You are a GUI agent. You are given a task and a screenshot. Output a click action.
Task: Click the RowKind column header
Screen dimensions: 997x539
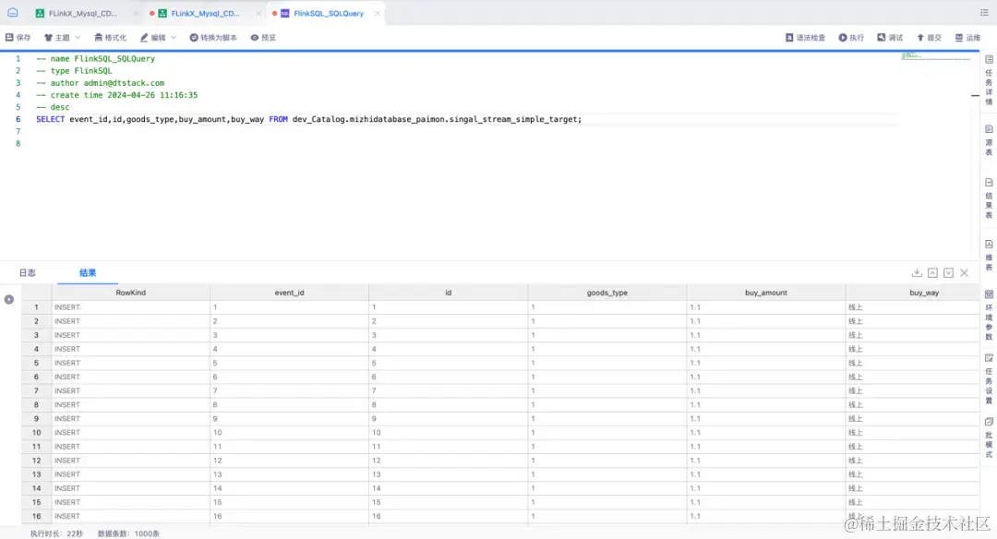130,293
